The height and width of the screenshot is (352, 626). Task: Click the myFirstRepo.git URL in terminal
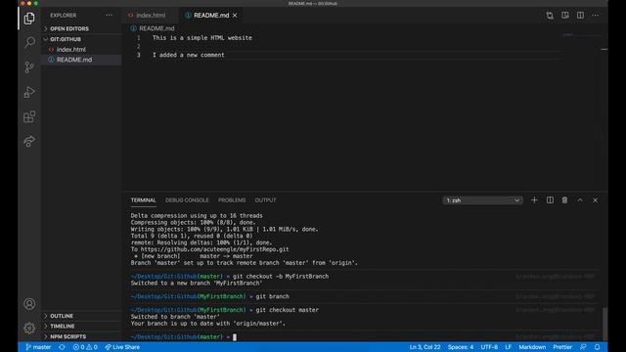point(215,249)
